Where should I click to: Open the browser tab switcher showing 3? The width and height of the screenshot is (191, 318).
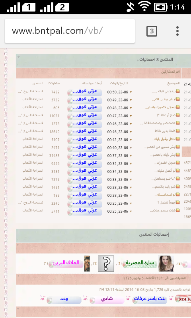point(152,31)
